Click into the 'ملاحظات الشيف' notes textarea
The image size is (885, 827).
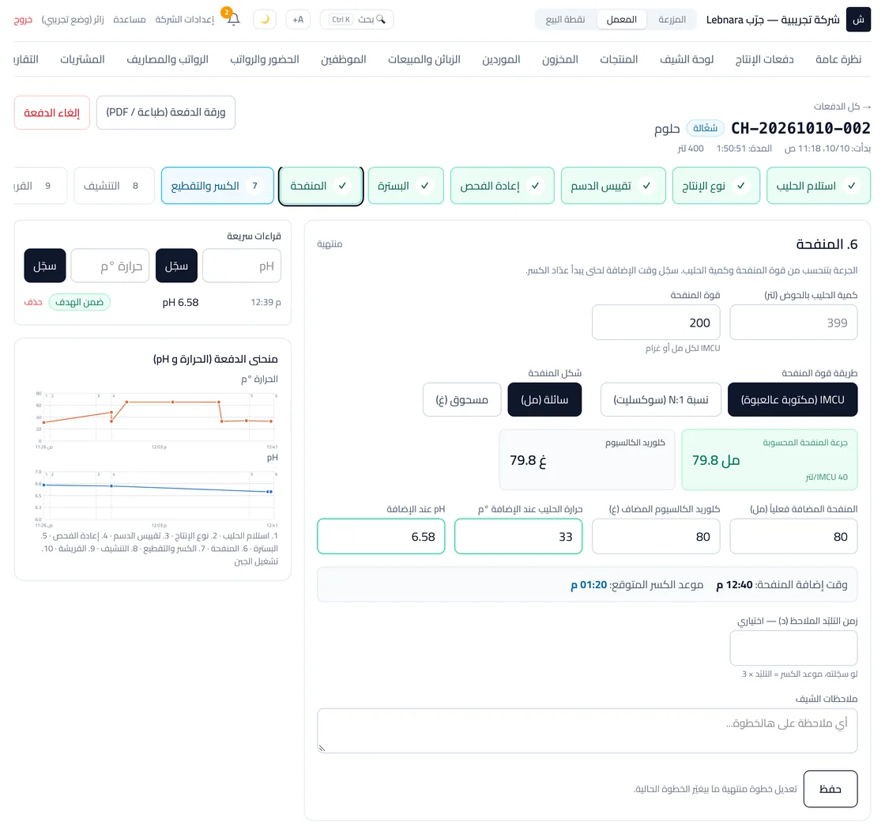[x=587, y=731]
